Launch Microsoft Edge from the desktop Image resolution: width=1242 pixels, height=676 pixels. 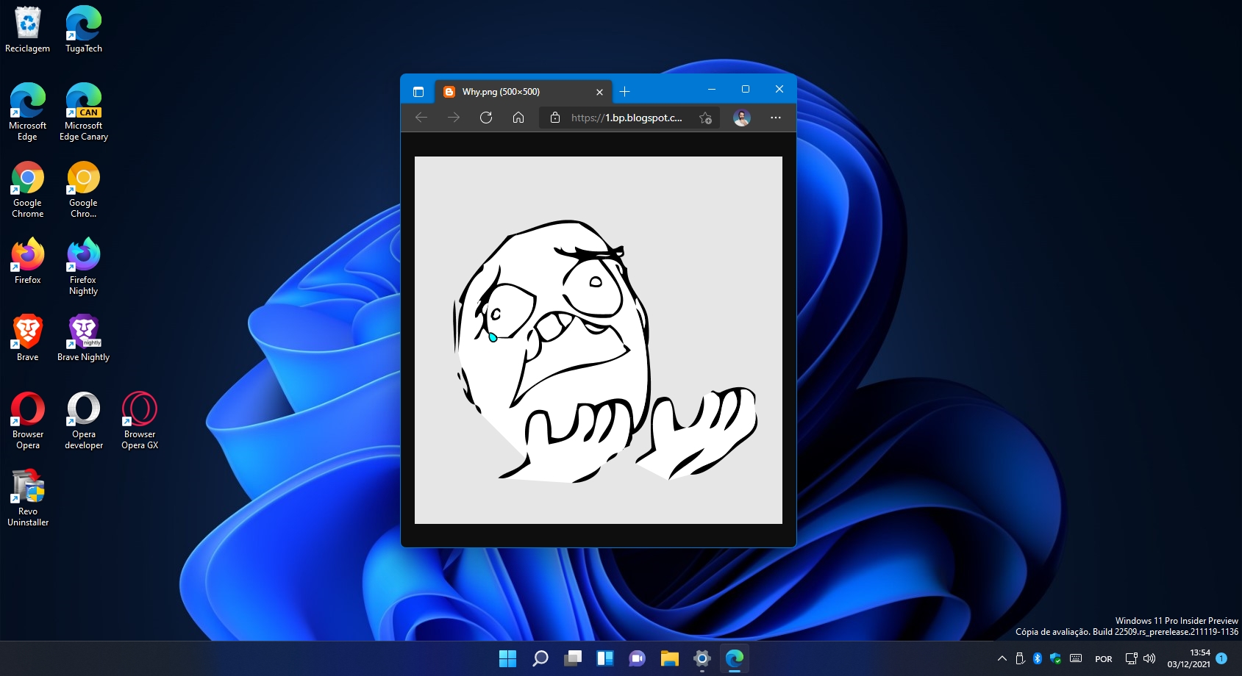pyautogui.click(x=28, y=112)
